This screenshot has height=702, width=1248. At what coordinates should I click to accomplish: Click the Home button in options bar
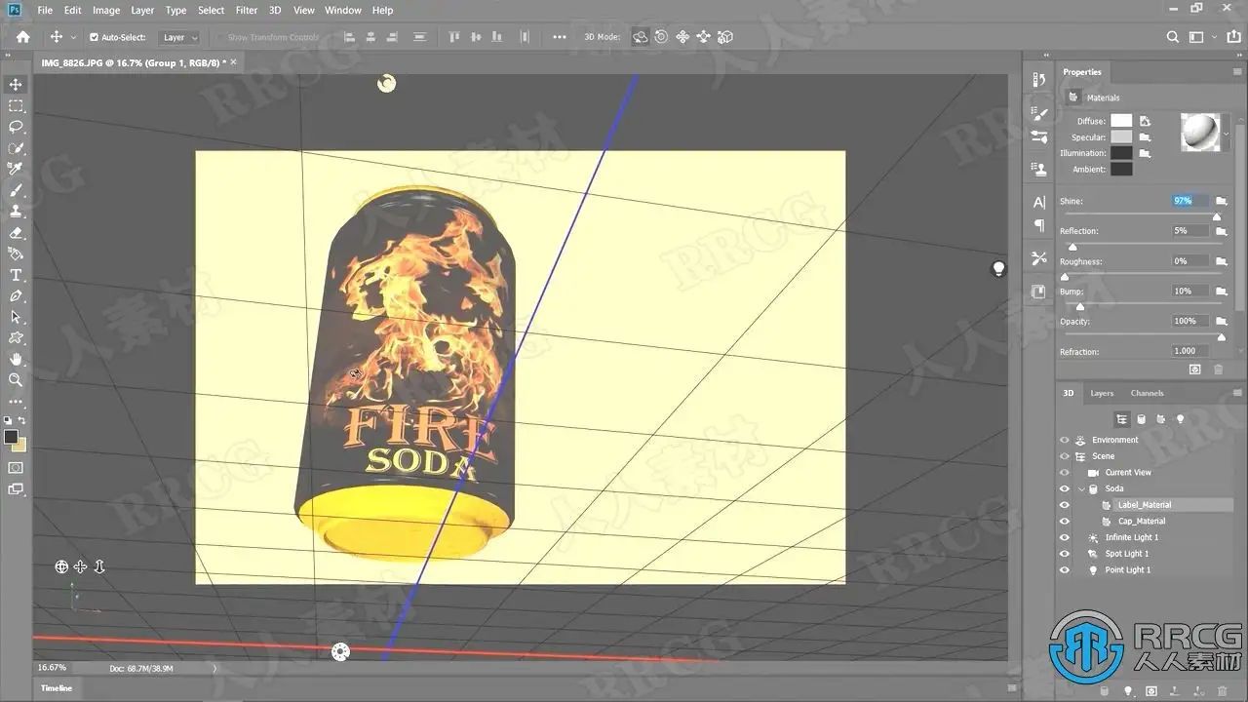coord(22,37)
